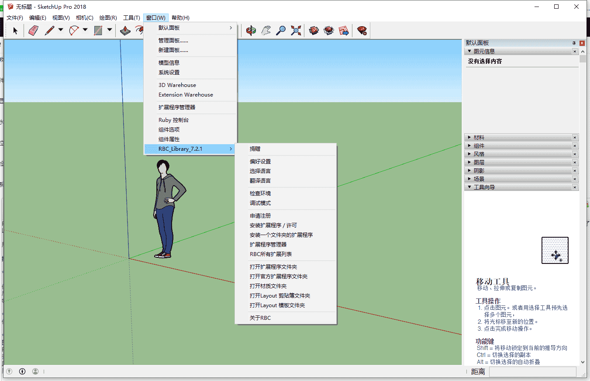Click the sign-in avatar icon in status bar
Viewport: 590px width, 381px height.
35,371
